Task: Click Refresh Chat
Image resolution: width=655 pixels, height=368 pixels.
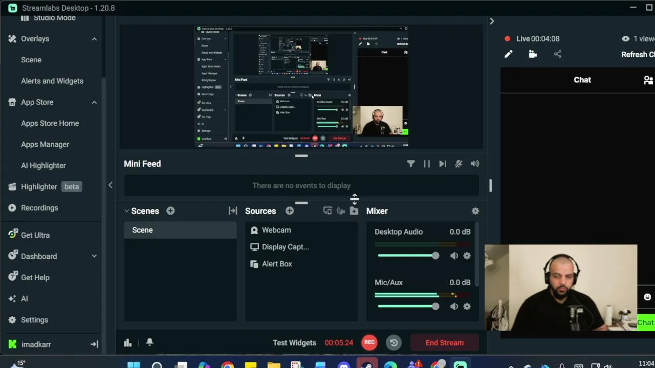Action: [638, 54]
